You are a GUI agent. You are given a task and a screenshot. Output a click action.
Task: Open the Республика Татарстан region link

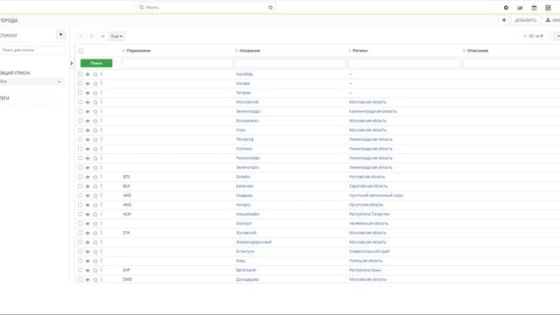[x=369, y=213]
